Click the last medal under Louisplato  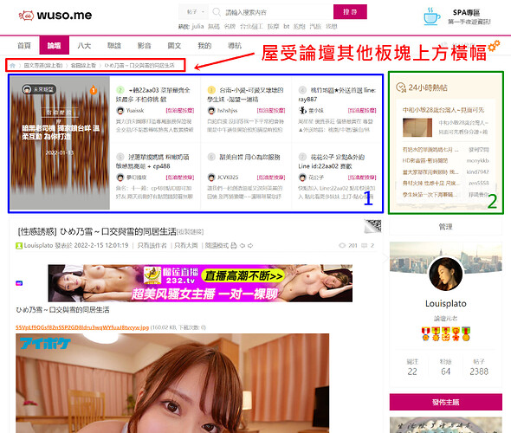(466, 334)
